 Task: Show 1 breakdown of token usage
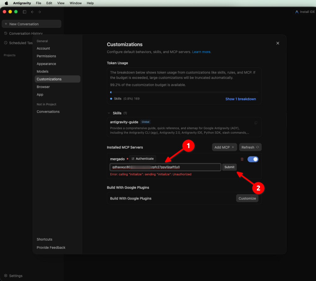tap(240, 99)
